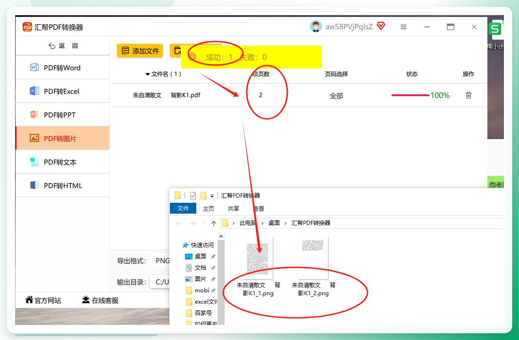Click the red VIP diamond icon
The image size is (519, 340).
pyautogui.click(x=381, y=26)
